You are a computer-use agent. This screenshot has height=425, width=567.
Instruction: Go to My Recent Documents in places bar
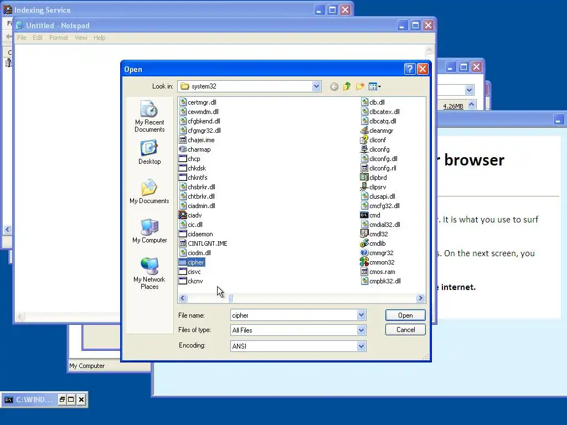(150, 116)
